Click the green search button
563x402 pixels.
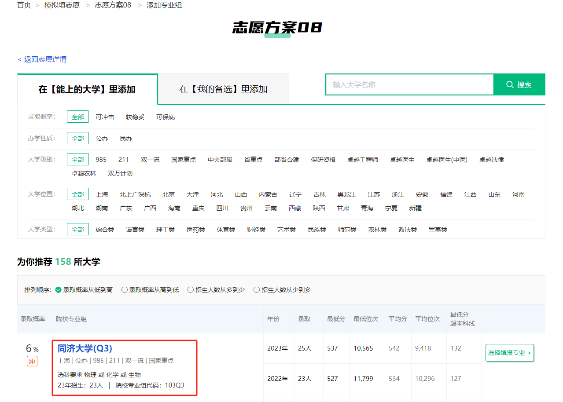click(519, 85)
